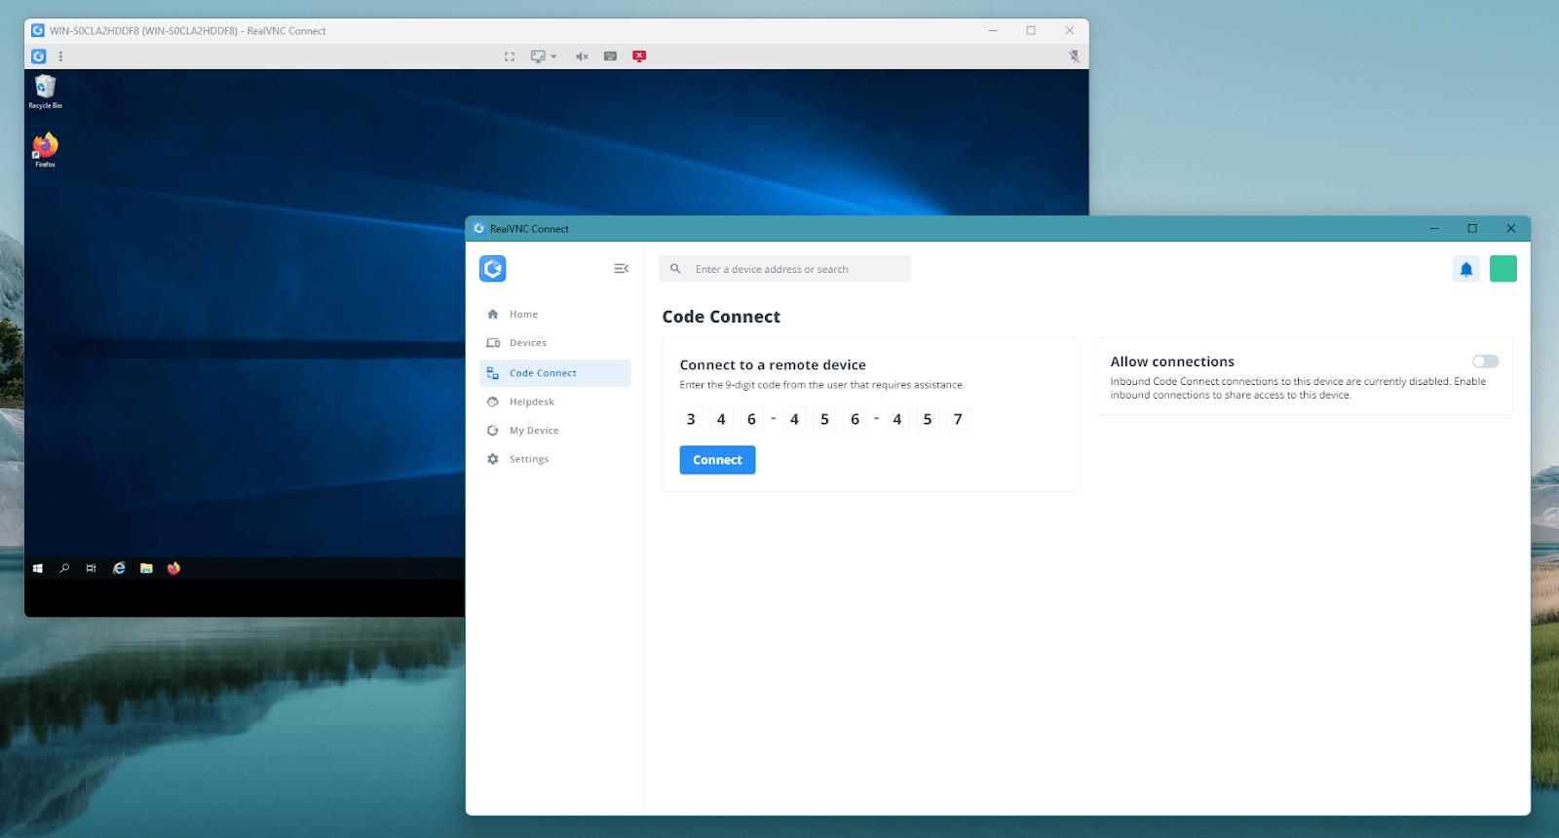Image resolution: width=1559 pixels, height=838 pixels.
Task: Collapse the sidebar navigation menu
Action: tap(621, 269)
